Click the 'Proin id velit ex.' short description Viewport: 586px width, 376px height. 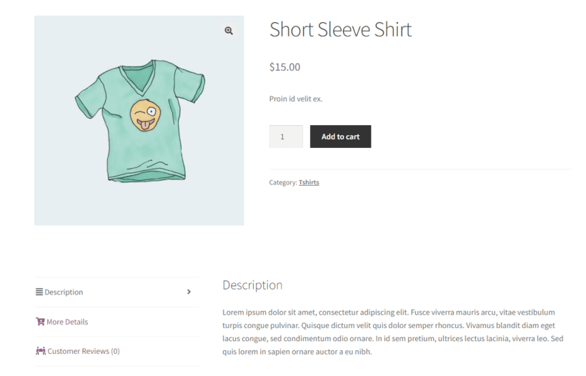(295, 99)
